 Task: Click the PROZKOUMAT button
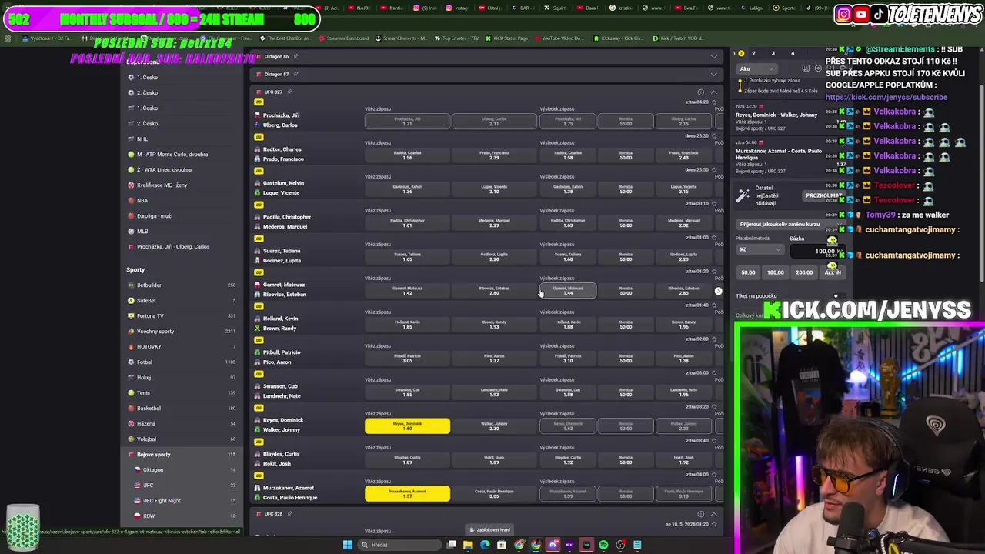[823, 195]
